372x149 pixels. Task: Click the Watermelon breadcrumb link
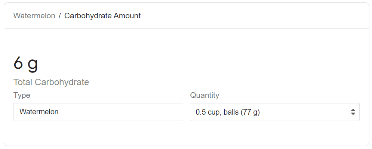(34, 16)
